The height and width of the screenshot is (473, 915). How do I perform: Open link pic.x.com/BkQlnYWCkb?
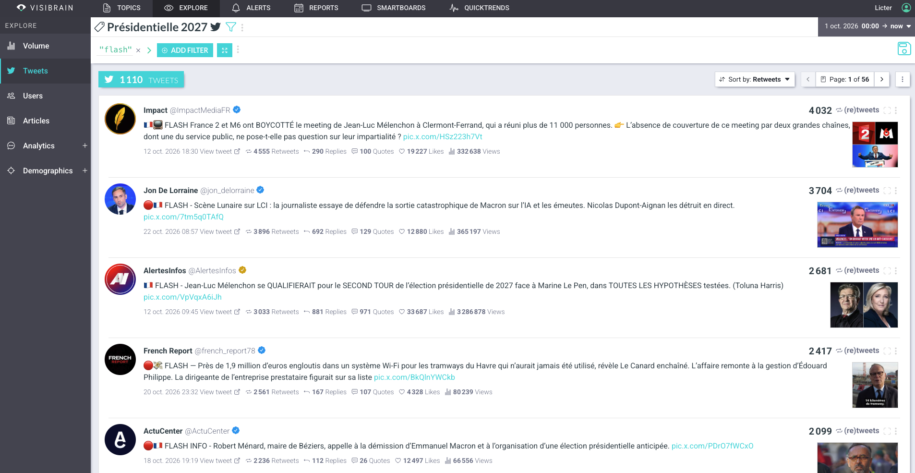pyautogui.click(x=414, y=377)
